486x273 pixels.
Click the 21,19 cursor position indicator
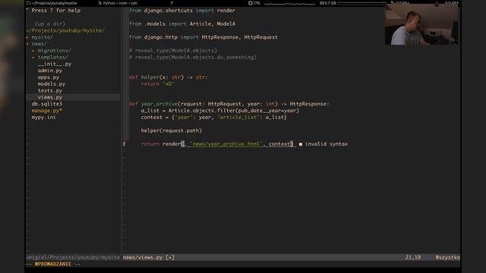tap(413, 257)
